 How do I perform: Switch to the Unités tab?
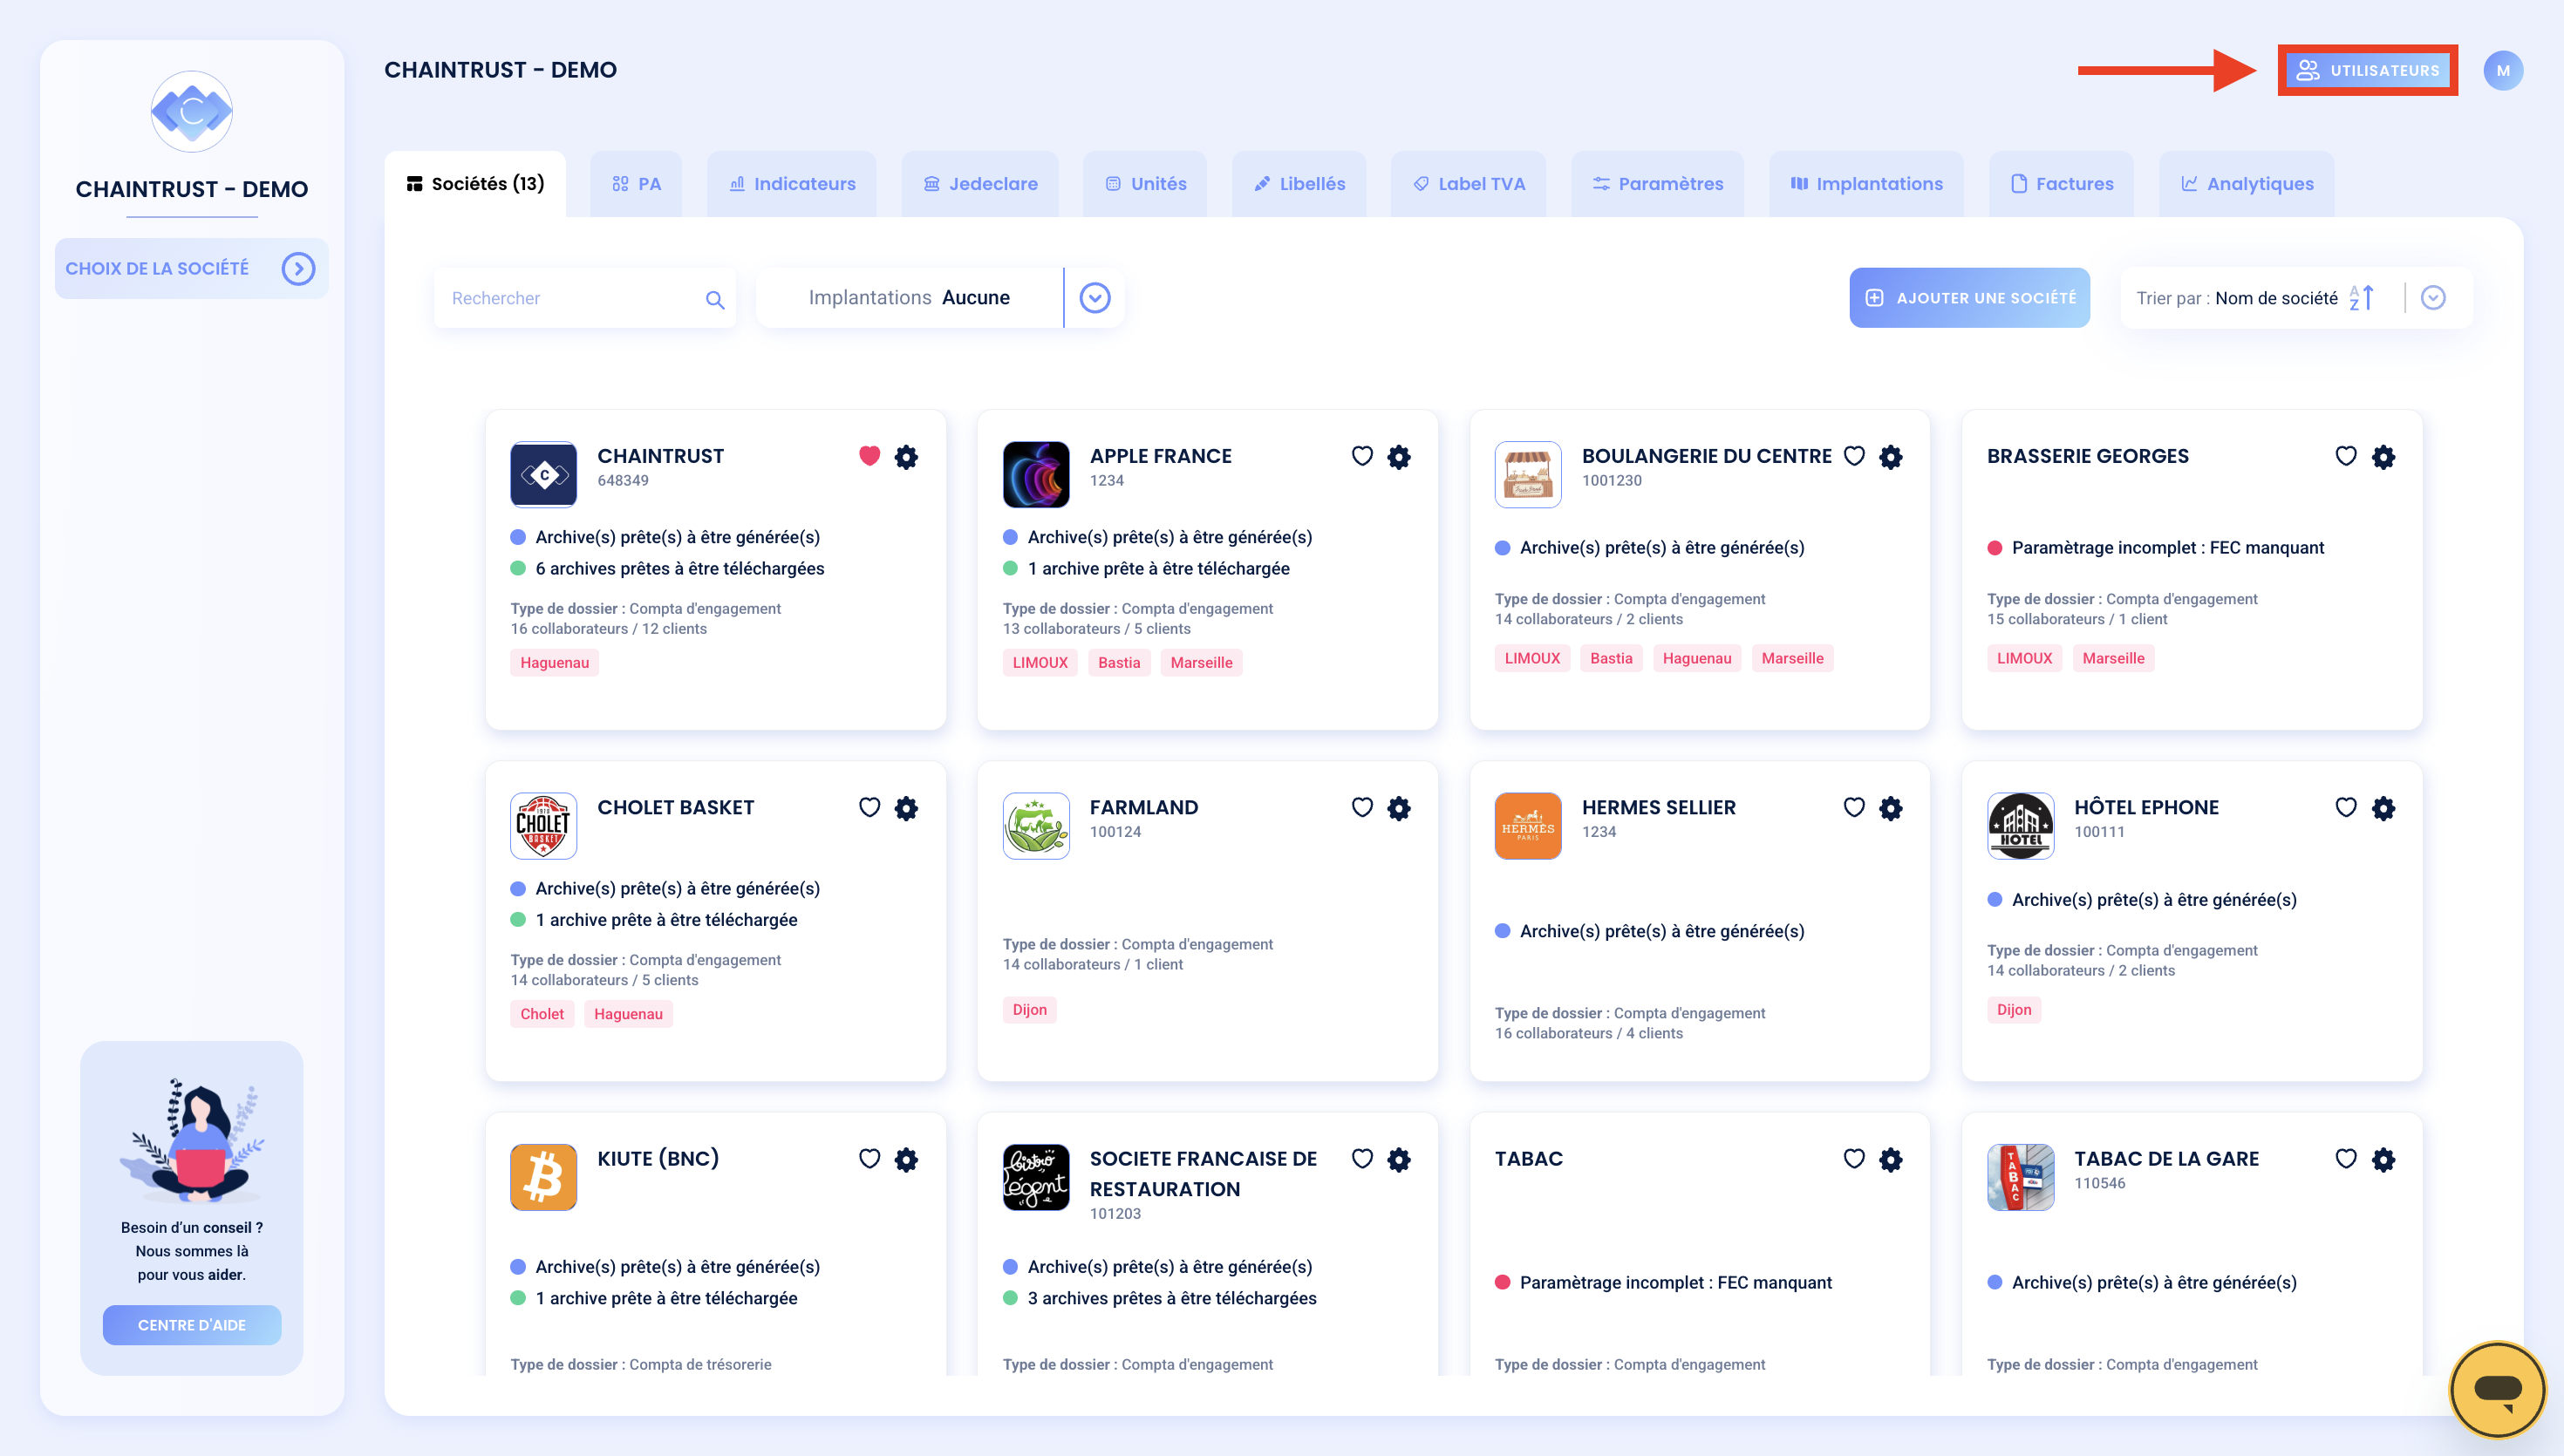pos(1145,184)
